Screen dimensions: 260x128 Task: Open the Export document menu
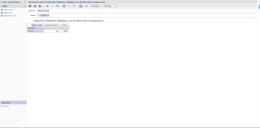point(41,6)
